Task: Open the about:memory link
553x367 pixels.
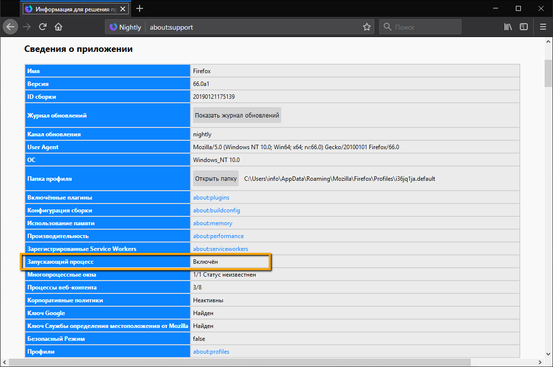Action: click(x=212, y=223)
